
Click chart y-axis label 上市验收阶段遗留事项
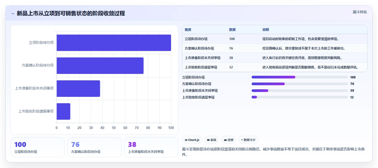click(36, 111)
